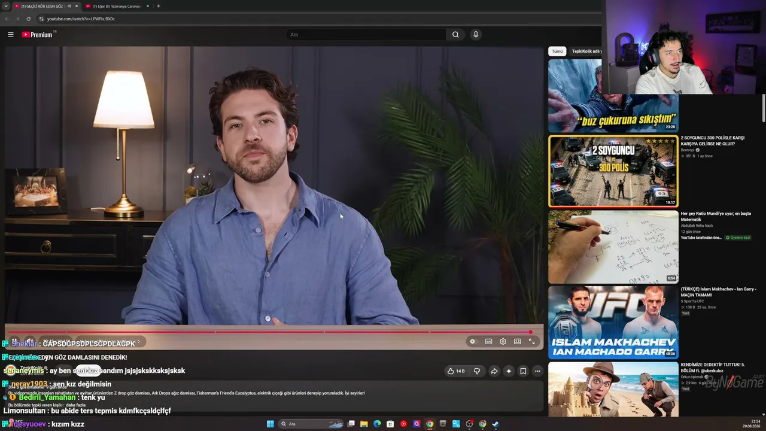766x431 pixels.
Task: Open the three-dot more actions menu
Action: pos(537,371)
